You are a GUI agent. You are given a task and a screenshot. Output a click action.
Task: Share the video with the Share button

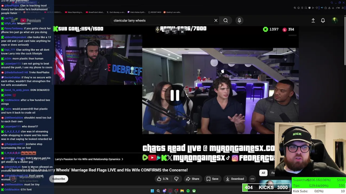click(192, 179)
